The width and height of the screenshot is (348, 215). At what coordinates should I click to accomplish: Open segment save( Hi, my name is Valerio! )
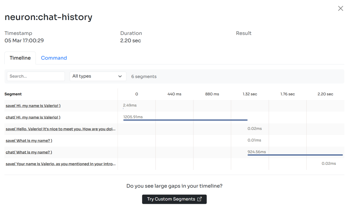(33, 105)
